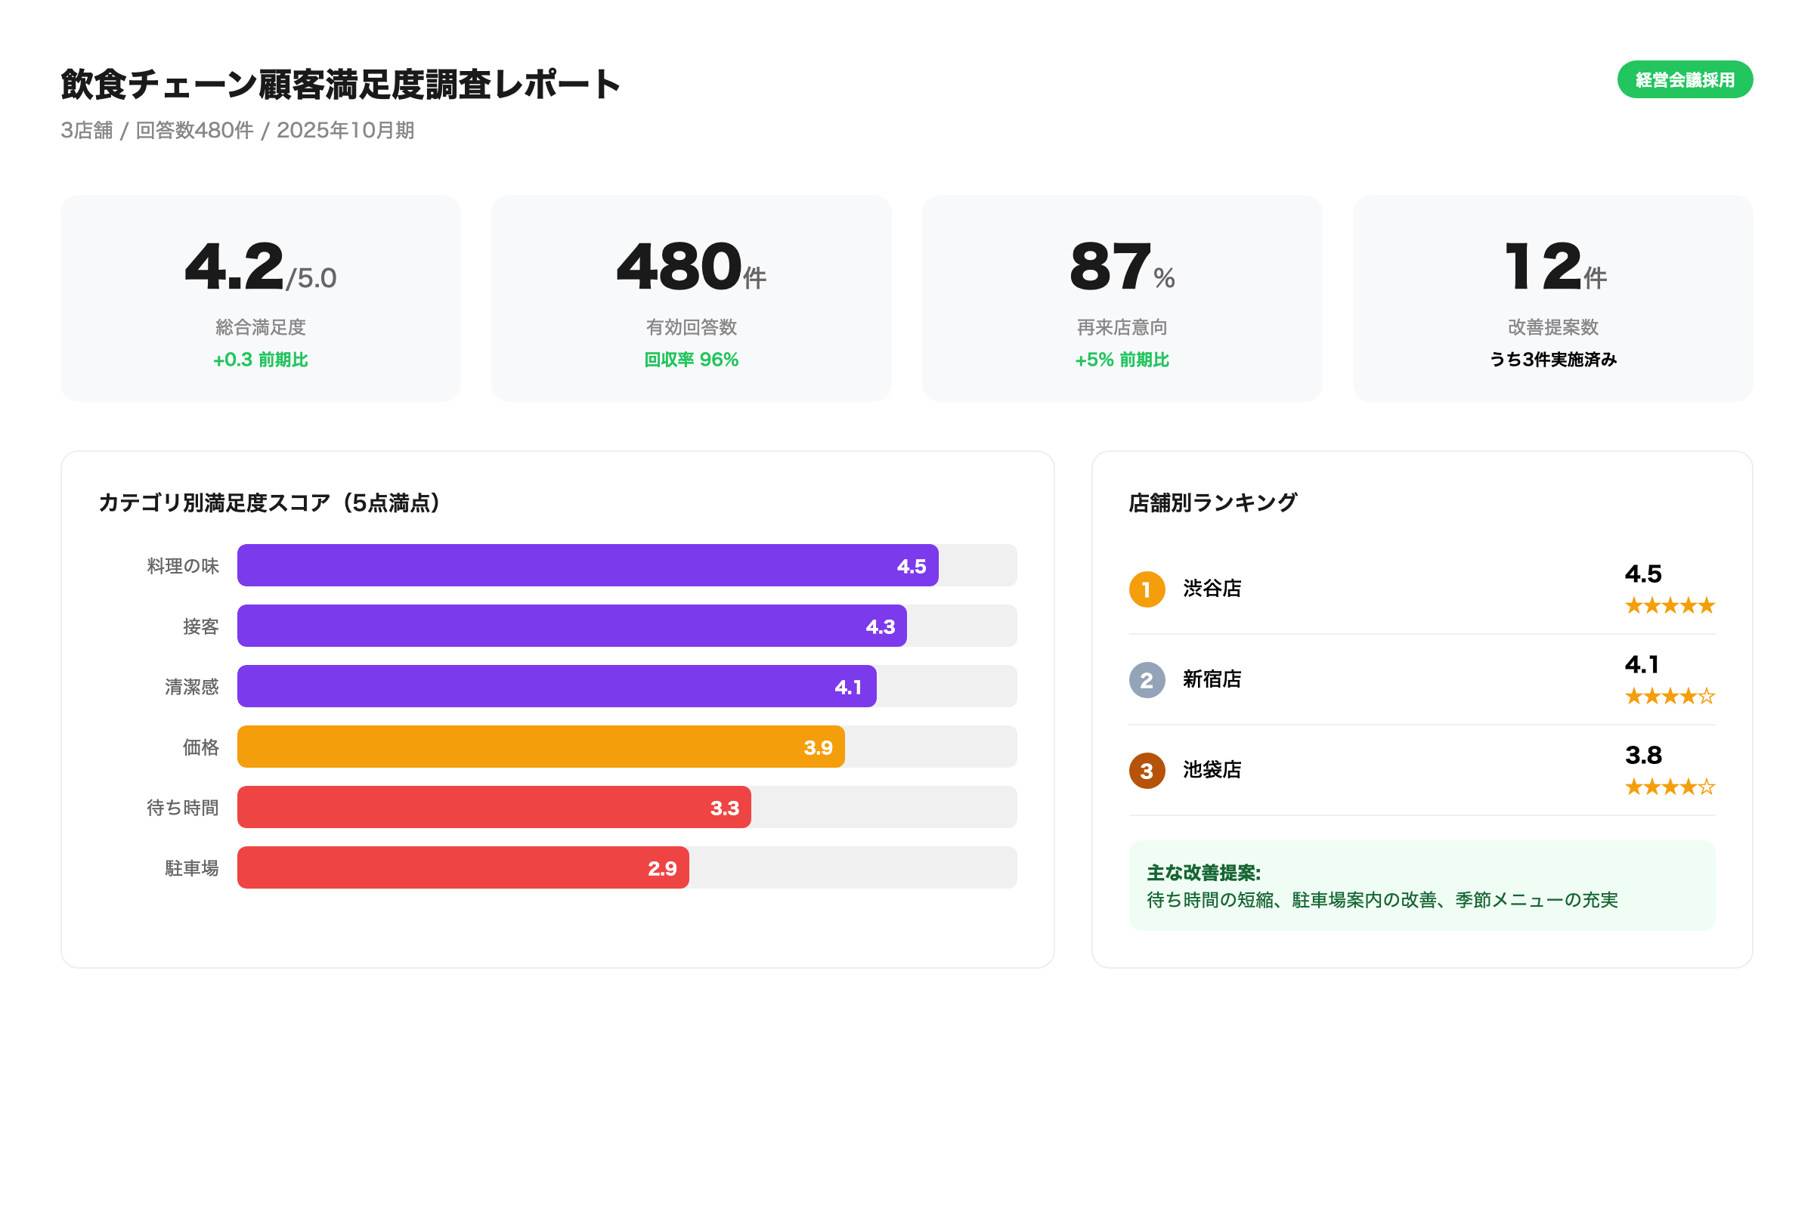Click the rank 2 badge beside 新宿店
Image resolution: width=1814 pixels, height=1209 pixels.
click(x=1147, y=679)
